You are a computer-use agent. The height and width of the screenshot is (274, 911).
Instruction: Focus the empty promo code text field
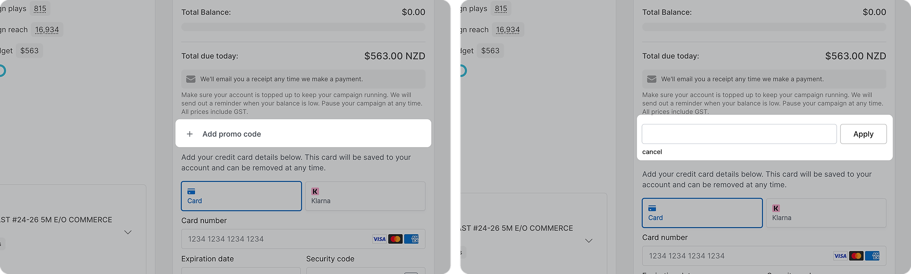coord(739,134)
